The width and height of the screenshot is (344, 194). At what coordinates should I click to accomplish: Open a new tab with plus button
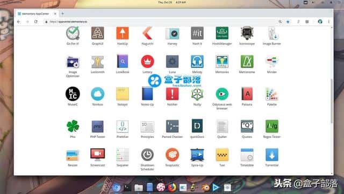[62, 13]
